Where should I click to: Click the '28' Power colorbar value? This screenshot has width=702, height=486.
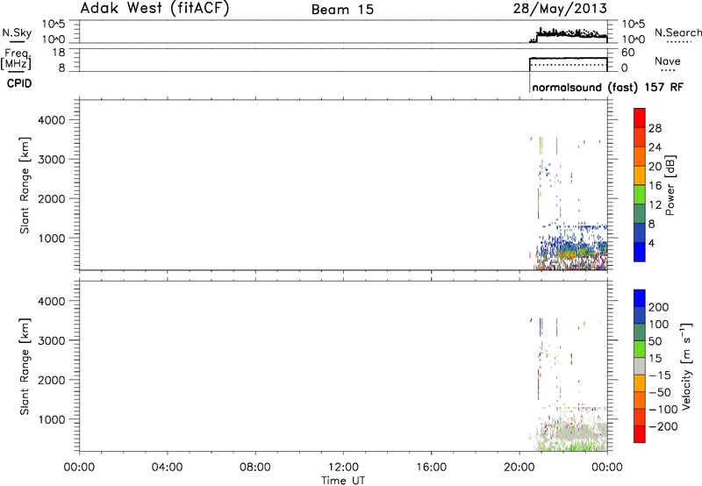coord(655,128)
